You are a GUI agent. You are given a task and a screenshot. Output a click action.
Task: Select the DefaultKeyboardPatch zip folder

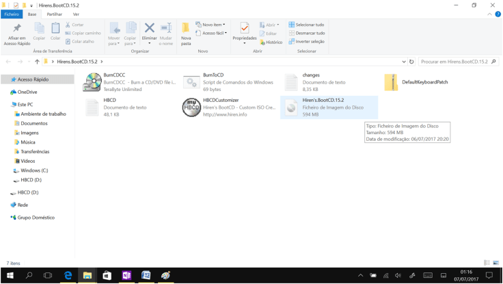pos(391,82)
